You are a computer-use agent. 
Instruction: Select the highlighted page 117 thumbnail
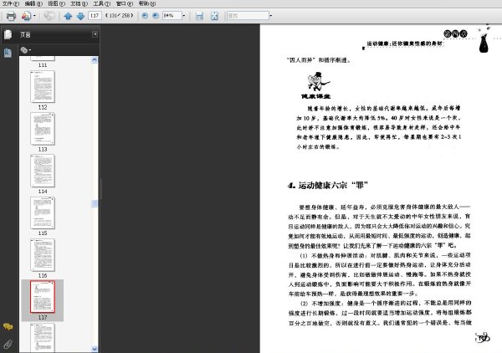tap(43, 297)
